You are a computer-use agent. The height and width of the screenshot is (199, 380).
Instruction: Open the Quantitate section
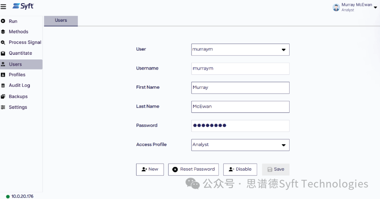click(x=21, y=53)
